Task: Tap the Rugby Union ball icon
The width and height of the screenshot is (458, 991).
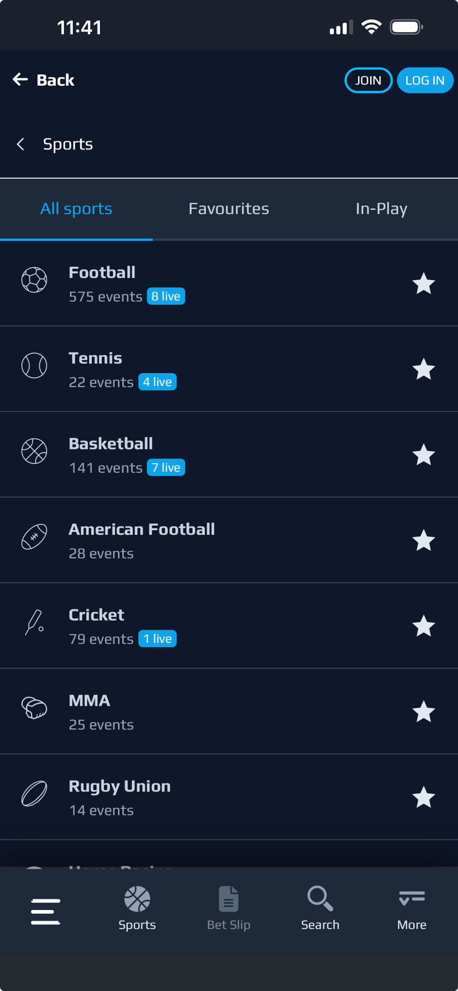Action: point(34,794)
